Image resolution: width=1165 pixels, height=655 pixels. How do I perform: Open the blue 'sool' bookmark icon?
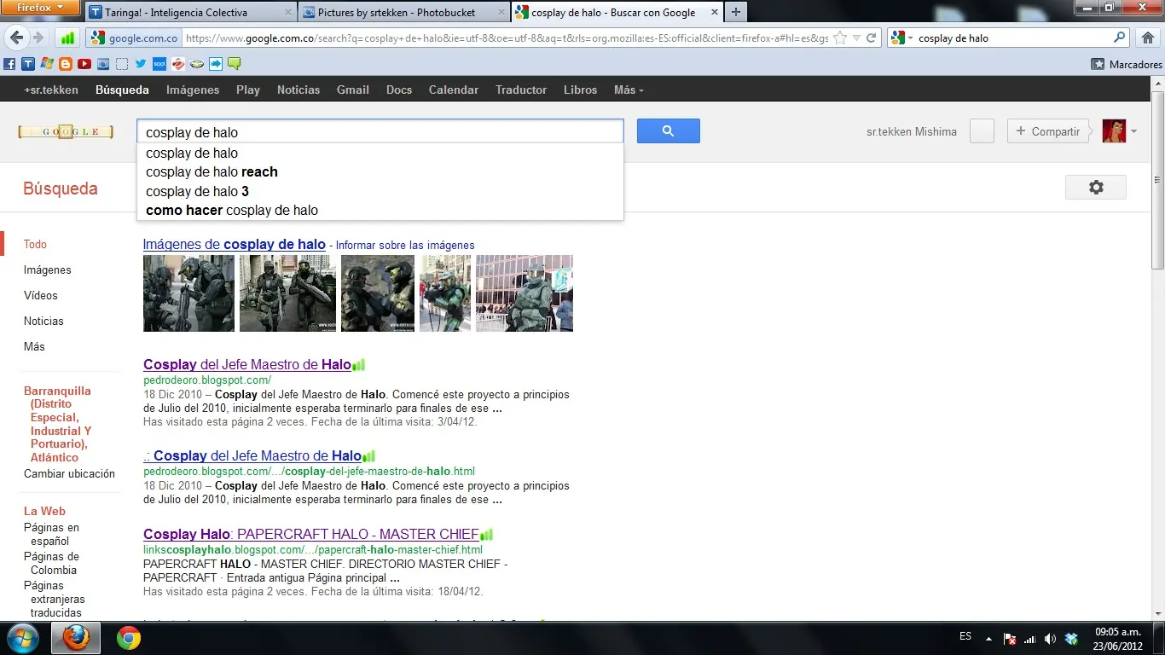point(159,64)
